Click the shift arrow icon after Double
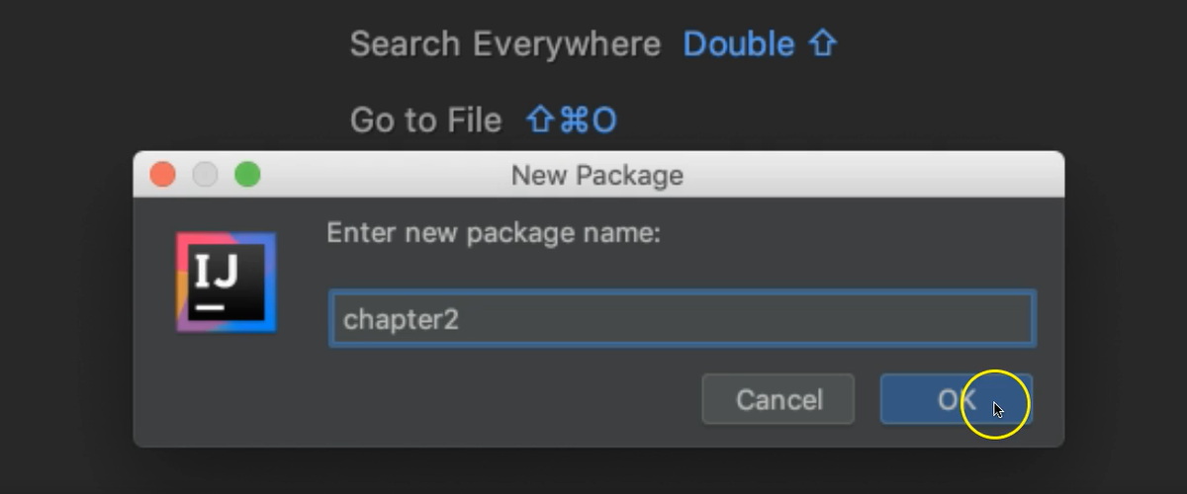The width and height of the screenshot is (1187, 494). pyautogui.click(x=822, y=43)
